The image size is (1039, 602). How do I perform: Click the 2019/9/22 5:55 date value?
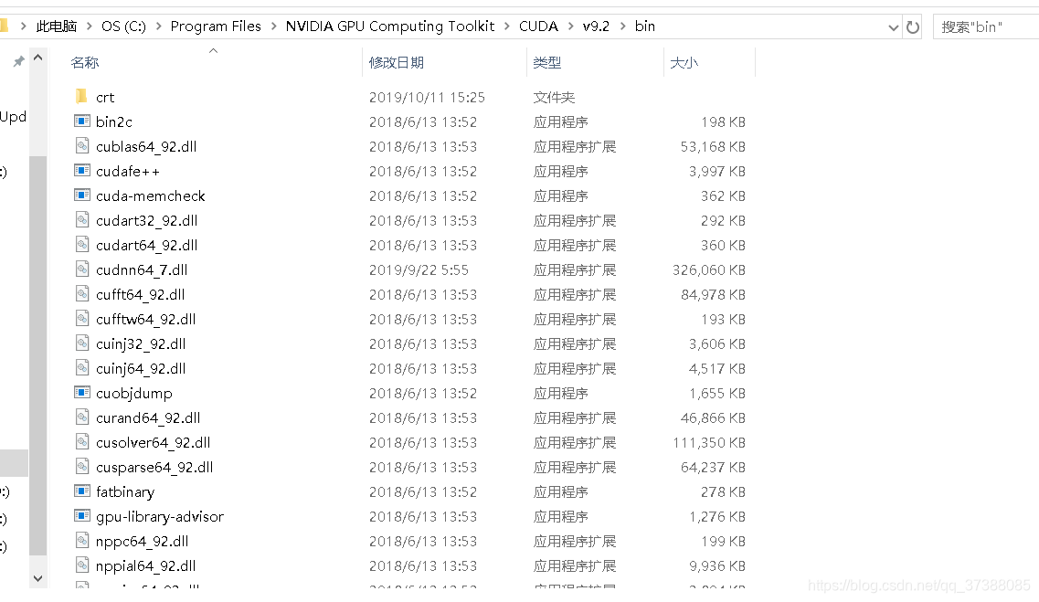pyautogui.click(x=419, y=270)
